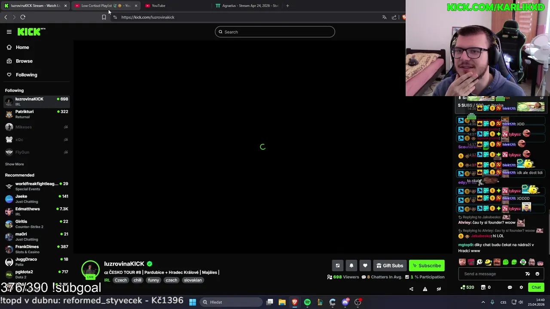Open offline channel FlyGun
The image size is (550, 309).
(x=37, y=152)
